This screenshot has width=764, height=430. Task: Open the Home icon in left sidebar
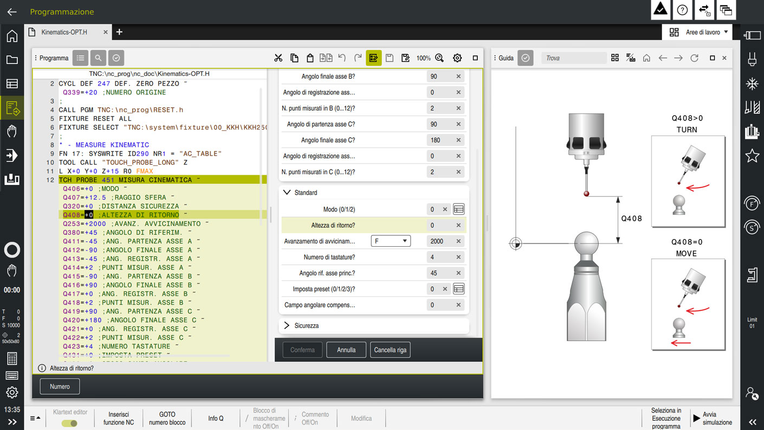12,36
